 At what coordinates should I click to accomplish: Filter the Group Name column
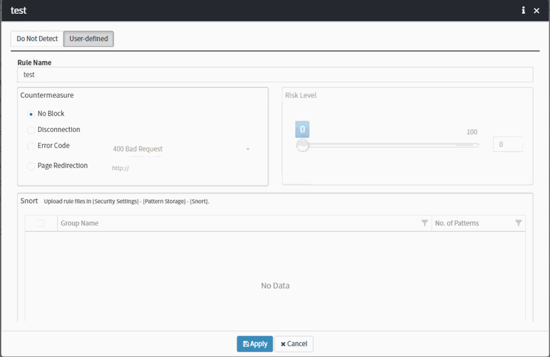point(424,223)
